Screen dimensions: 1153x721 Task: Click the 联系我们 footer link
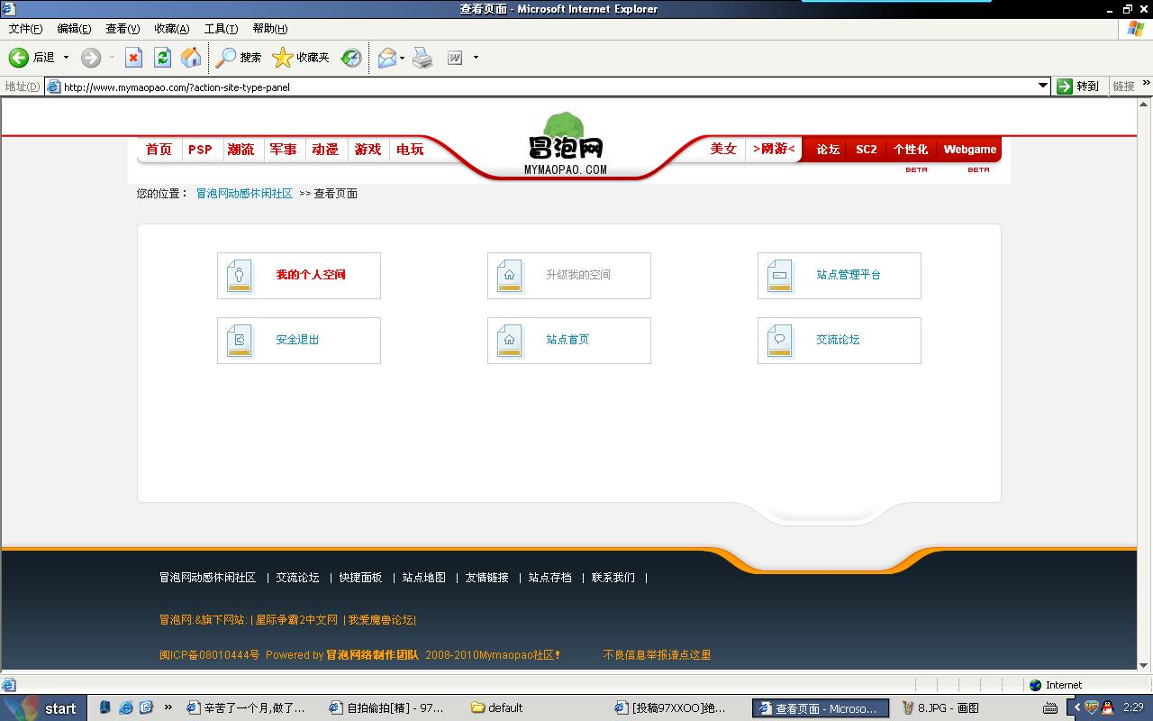(x=613, y=578)
